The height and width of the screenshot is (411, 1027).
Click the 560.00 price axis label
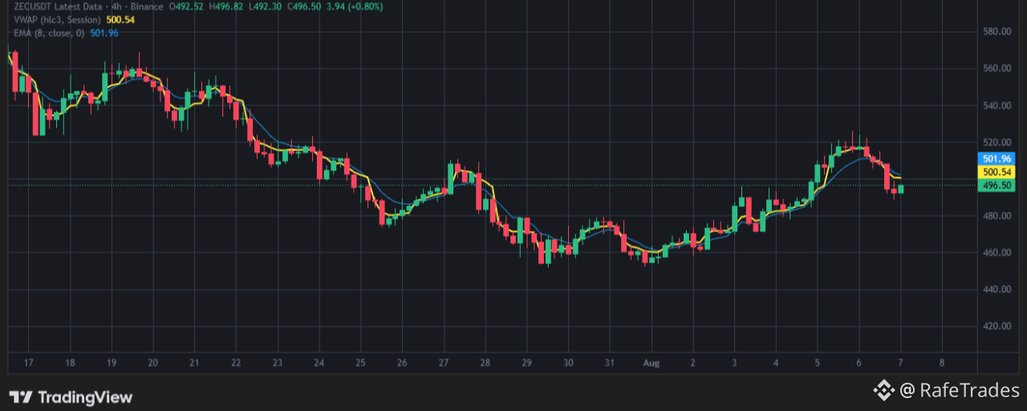[996, 68]
